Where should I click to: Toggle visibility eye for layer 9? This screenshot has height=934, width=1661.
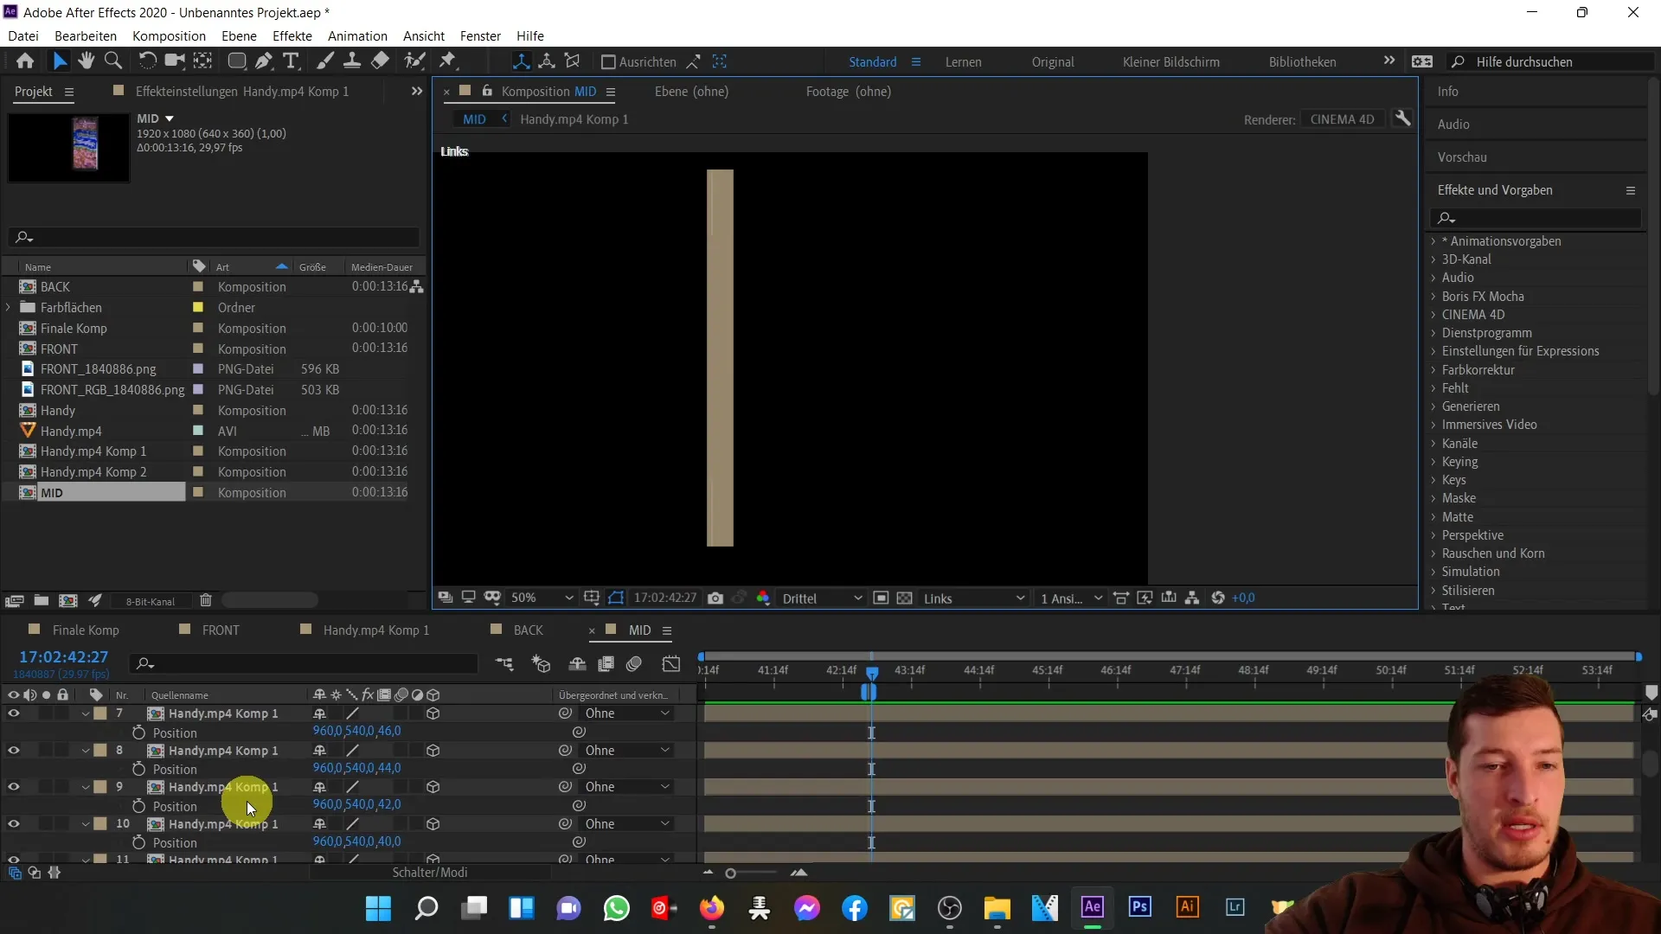[x=13, y=787]
